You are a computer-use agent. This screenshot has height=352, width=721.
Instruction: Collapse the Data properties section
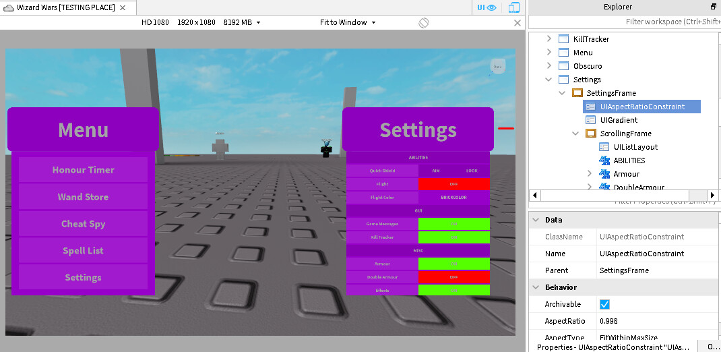click(x=535, y=220)
